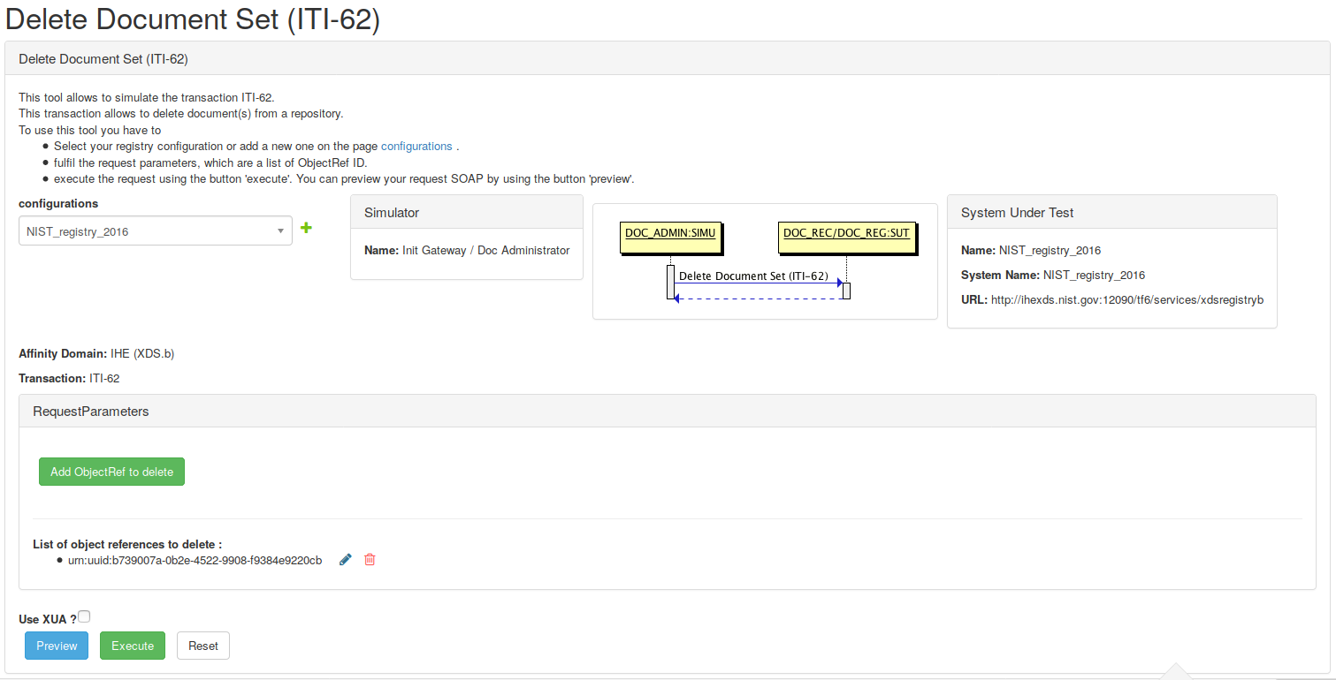The image size is (1336, 680).
Task: Click the Reset button
Action: [x=203, y=646]
